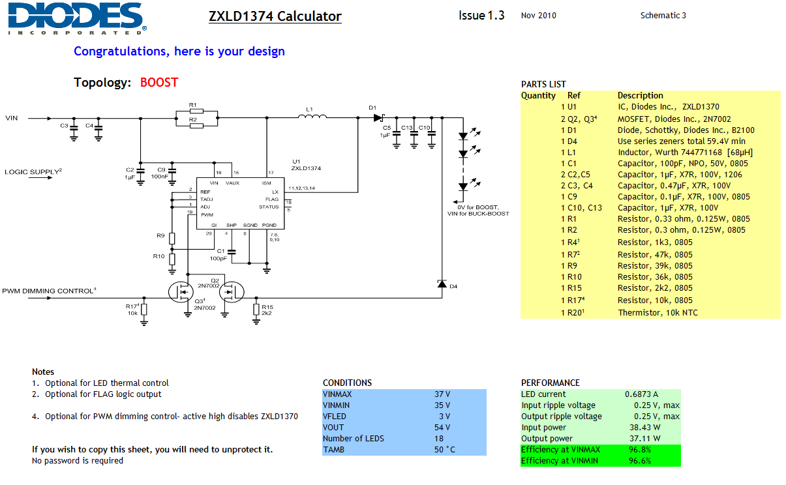This screenshot has height=485, width=786.
Task: Click the 'Resistor, 0.33 ohm' R1 description
Action: coord(684,218)
